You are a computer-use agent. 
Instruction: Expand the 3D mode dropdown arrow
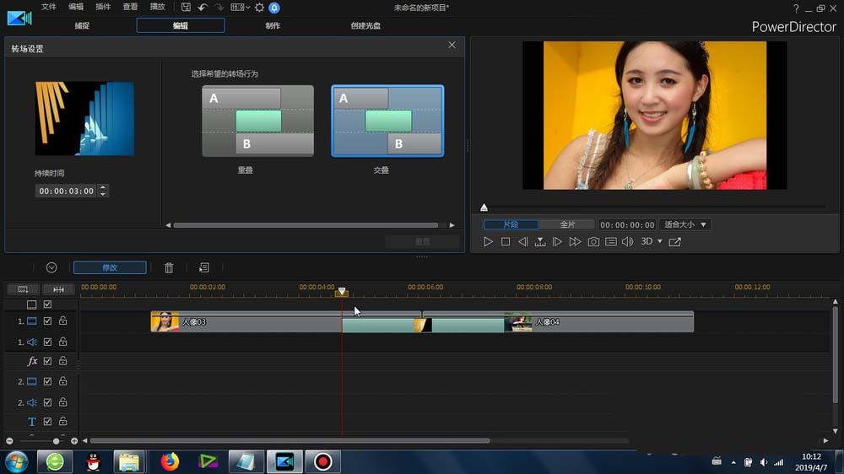[660, 242]
